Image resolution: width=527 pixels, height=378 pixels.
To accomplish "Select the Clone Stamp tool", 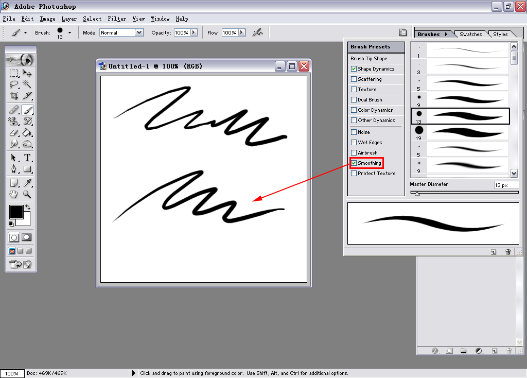I will (14, 121).
